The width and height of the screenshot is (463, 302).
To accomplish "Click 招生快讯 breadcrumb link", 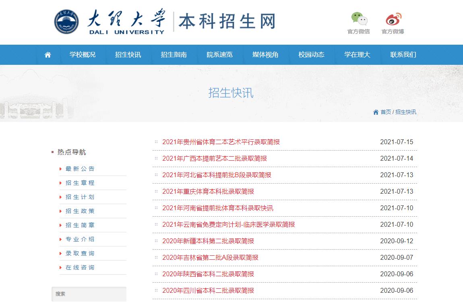I will pyautogui.click(x=406, y=112).
